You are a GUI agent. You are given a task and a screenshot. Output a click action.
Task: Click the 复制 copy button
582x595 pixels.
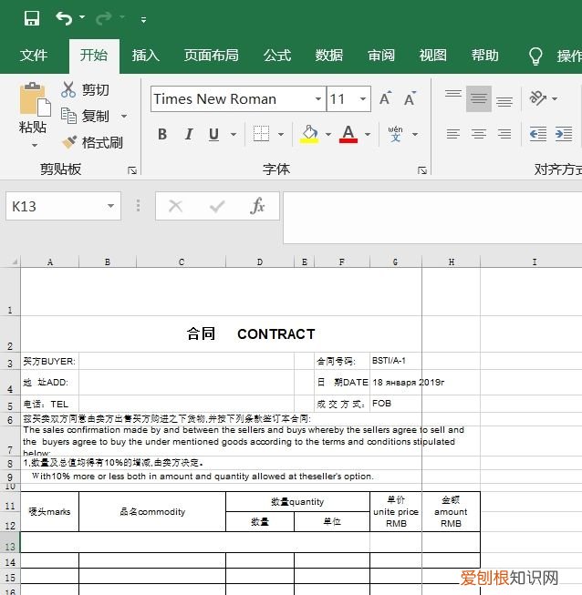click(86, 116)
